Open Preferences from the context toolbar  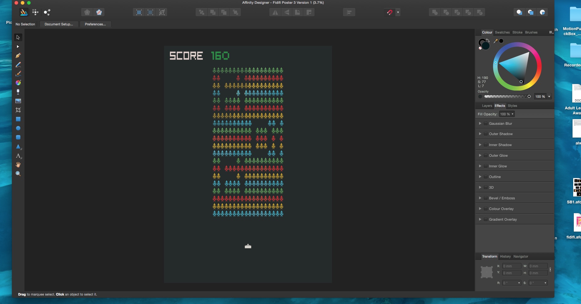point(95,24)
